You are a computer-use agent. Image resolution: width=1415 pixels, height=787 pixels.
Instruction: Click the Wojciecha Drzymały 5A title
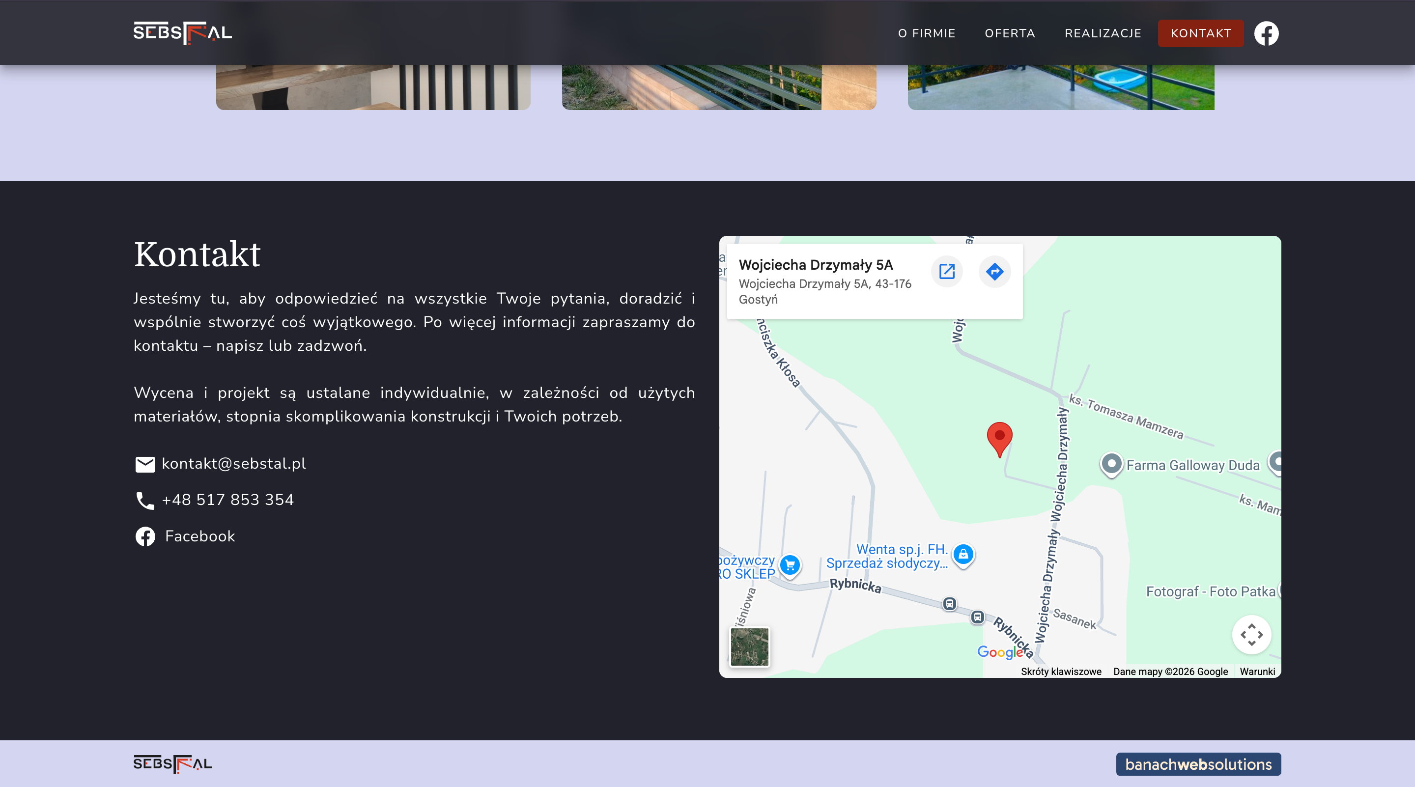816,265
